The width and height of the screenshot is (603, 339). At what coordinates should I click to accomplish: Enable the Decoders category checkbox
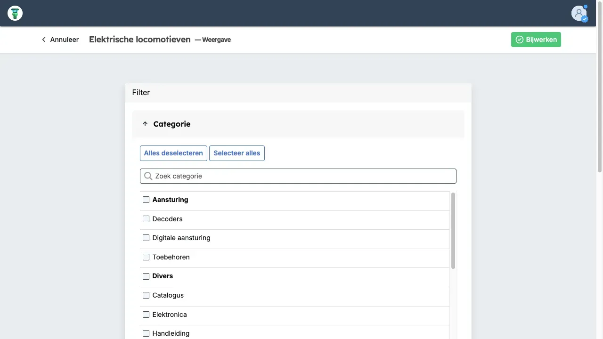click(x=146, y=219)
